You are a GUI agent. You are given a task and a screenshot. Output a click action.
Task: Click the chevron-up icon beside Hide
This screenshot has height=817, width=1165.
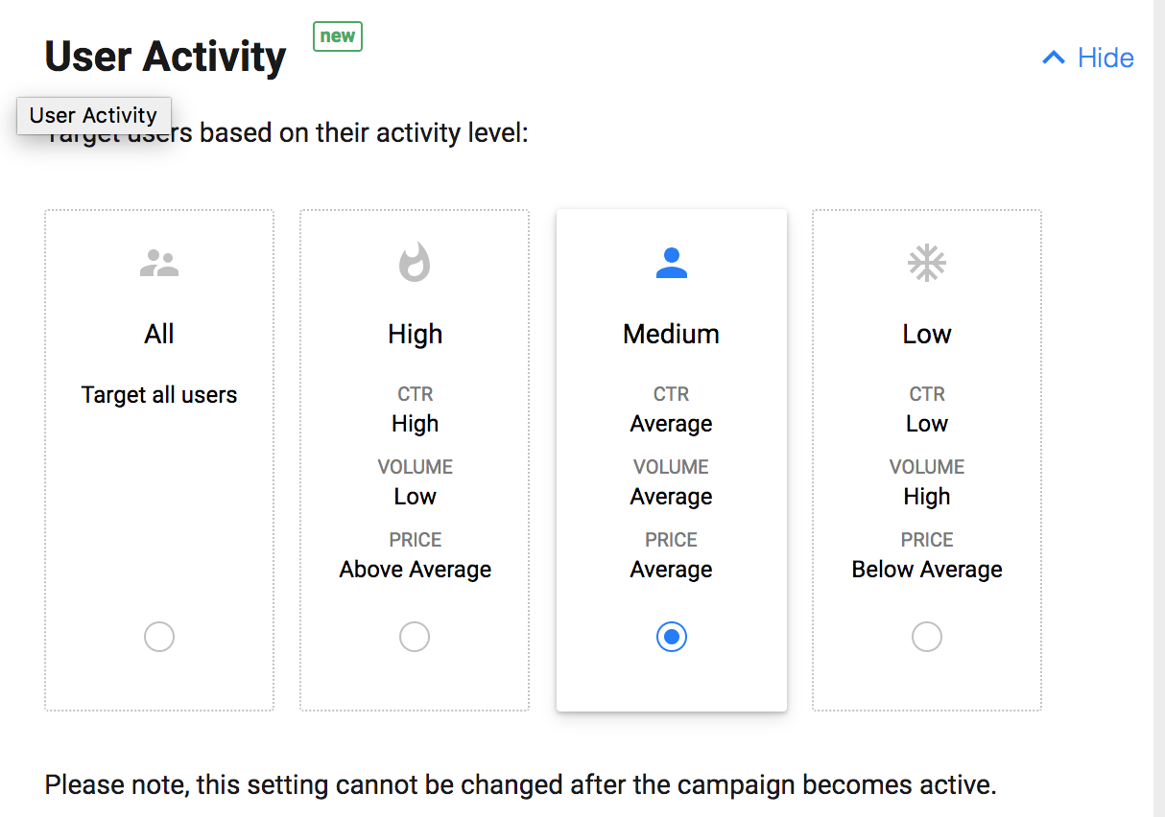point(1054,58)
